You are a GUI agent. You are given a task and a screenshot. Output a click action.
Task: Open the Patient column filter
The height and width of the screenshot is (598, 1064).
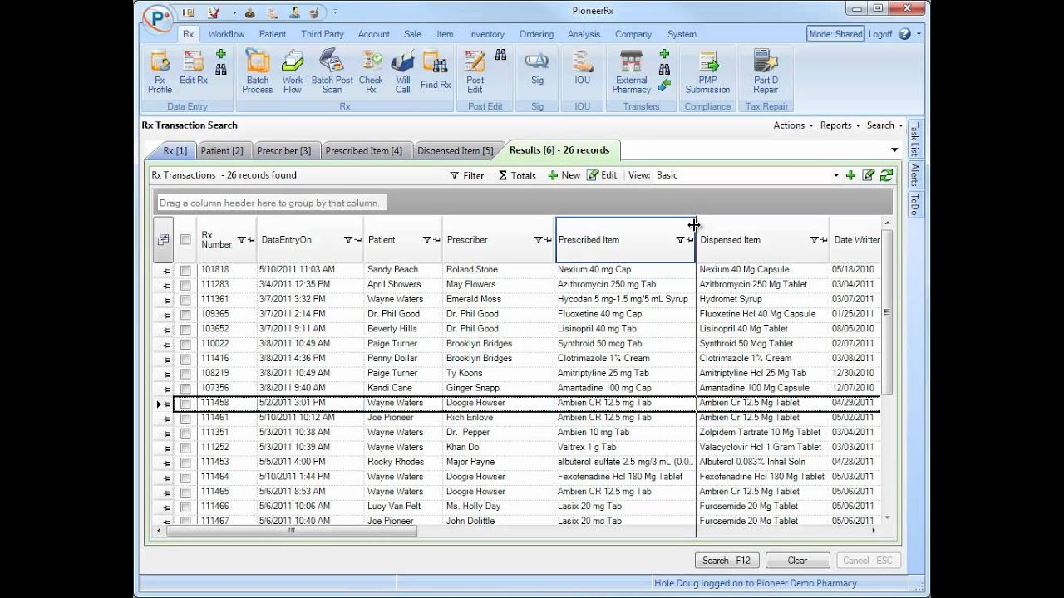426,240
